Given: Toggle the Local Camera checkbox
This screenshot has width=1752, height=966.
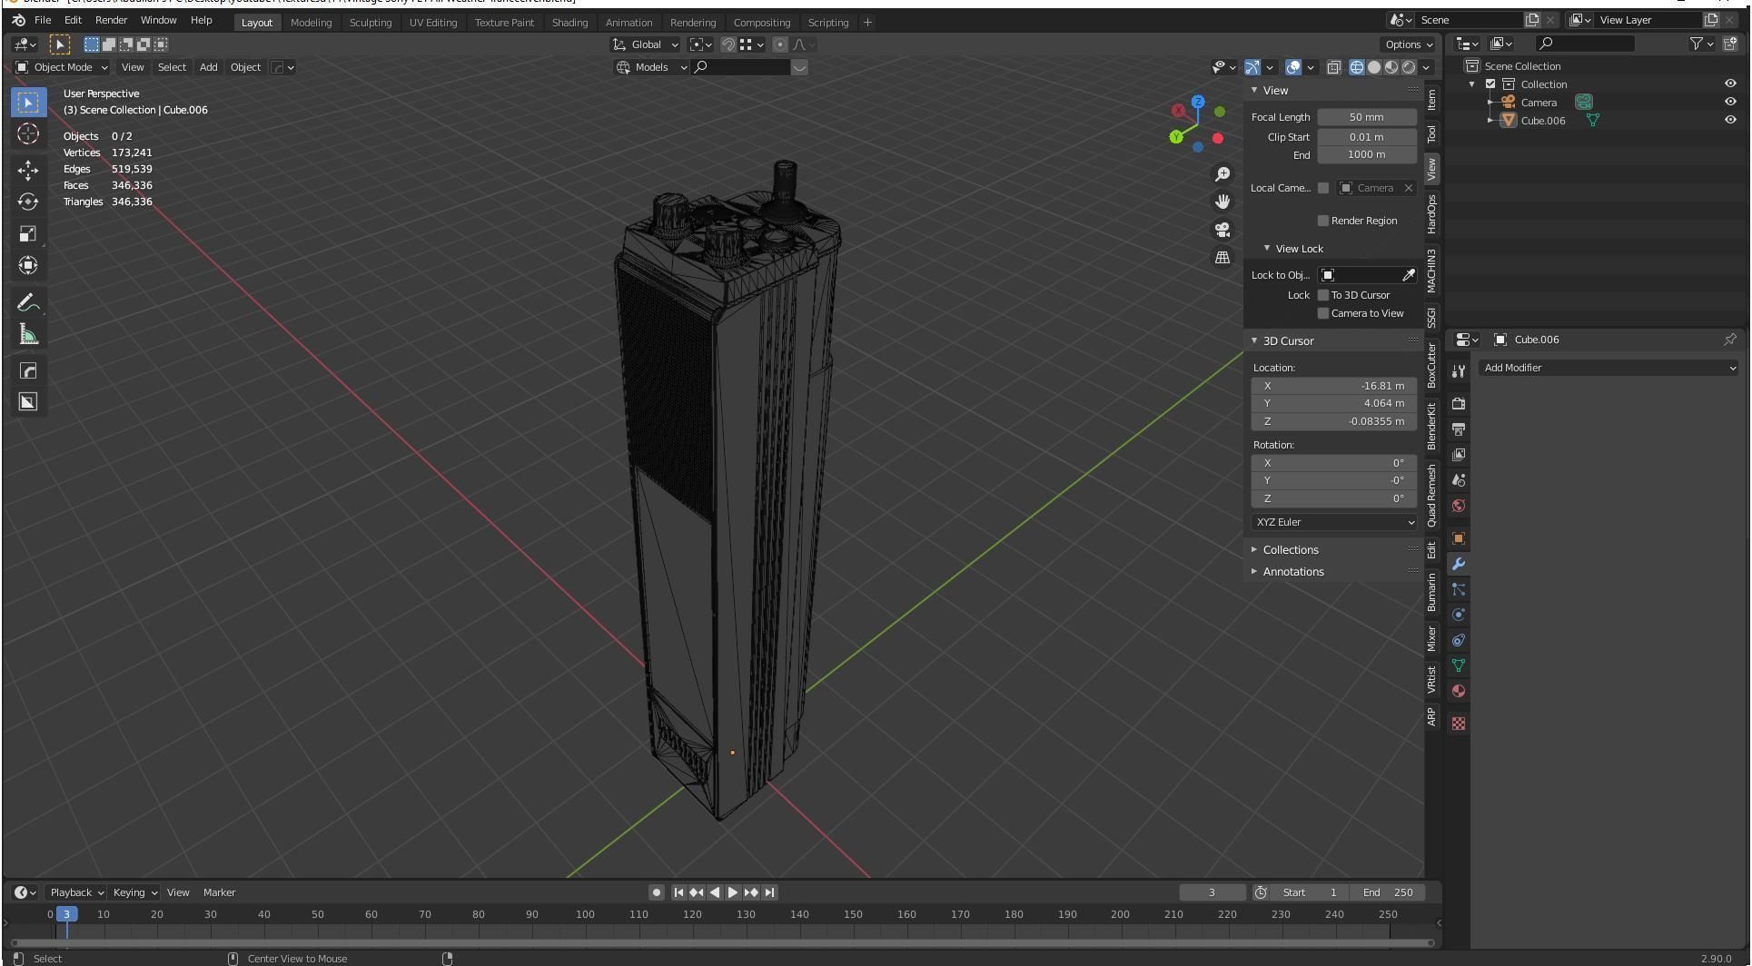Looking at the screenshot, I should tap(1323, 188).
